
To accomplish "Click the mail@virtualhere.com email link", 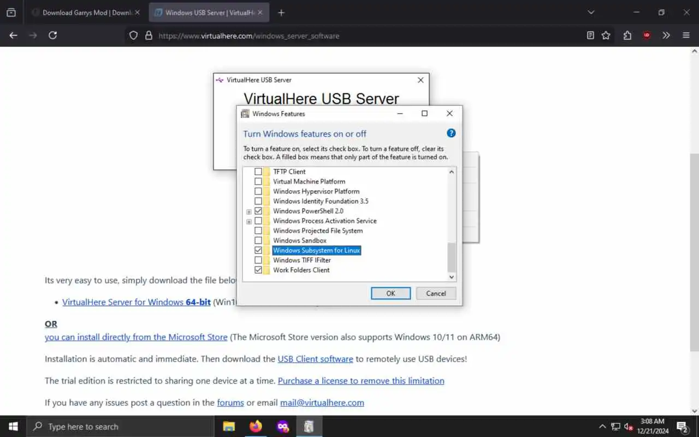I will click(x=322, y=403).
